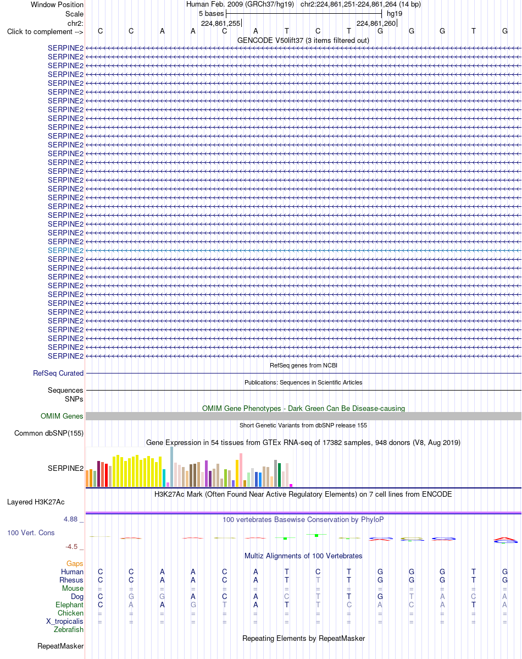
Task: Click the gray OMIM Genes bar
Action: tap(303, 416)
